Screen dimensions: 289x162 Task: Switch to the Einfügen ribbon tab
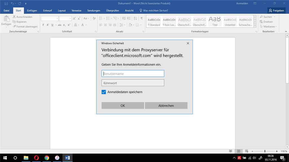coord(32,10)
